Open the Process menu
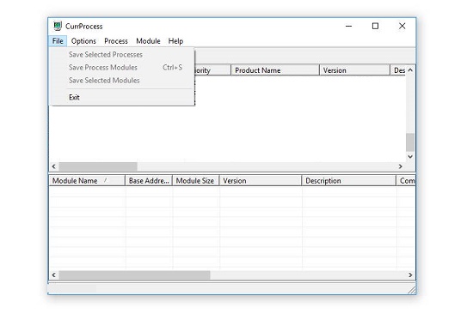Screen dimensions: 473x320 116,41
